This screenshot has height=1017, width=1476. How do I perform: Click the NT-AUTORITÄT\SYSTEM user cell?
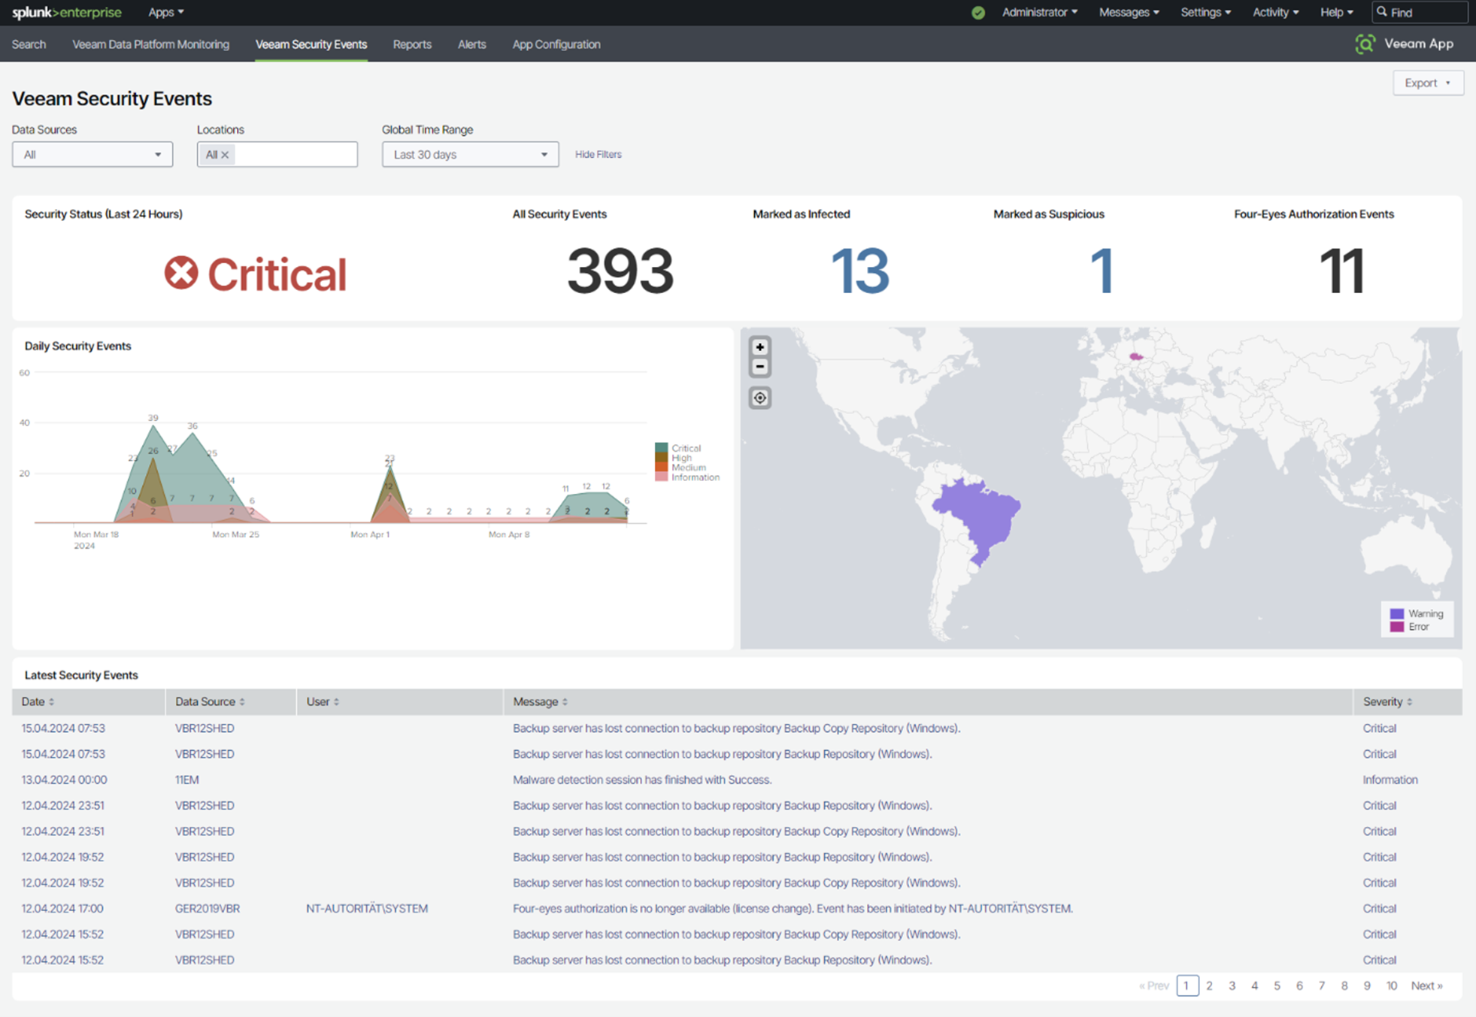(x=367, y=908)
